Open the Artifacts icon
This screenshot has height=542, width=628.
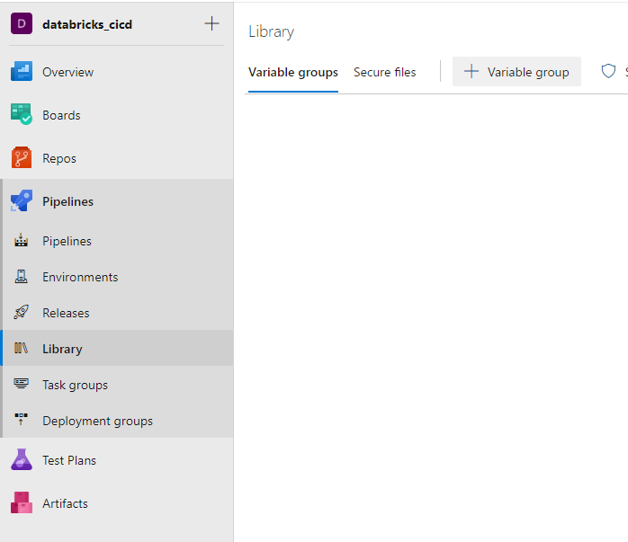point(22,502)
